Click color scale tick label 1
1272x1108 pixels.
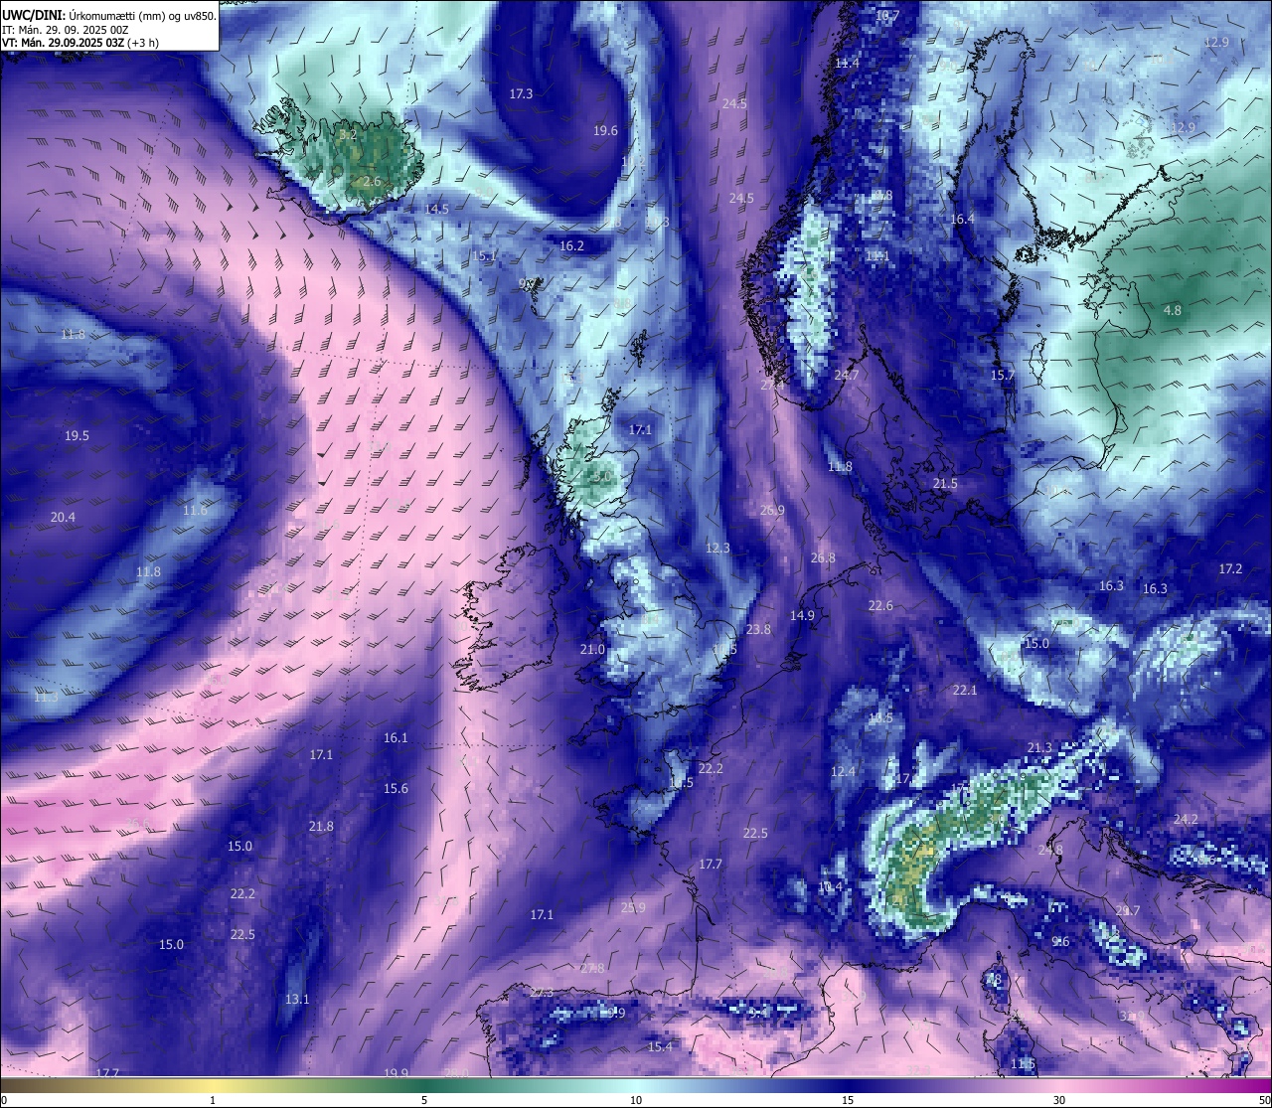pyautogui.click(x=213, y=1100)
